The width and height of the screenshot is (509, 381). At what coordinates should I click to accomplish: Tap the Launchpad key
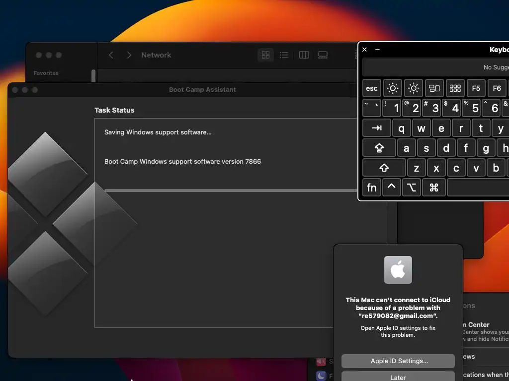455,88
